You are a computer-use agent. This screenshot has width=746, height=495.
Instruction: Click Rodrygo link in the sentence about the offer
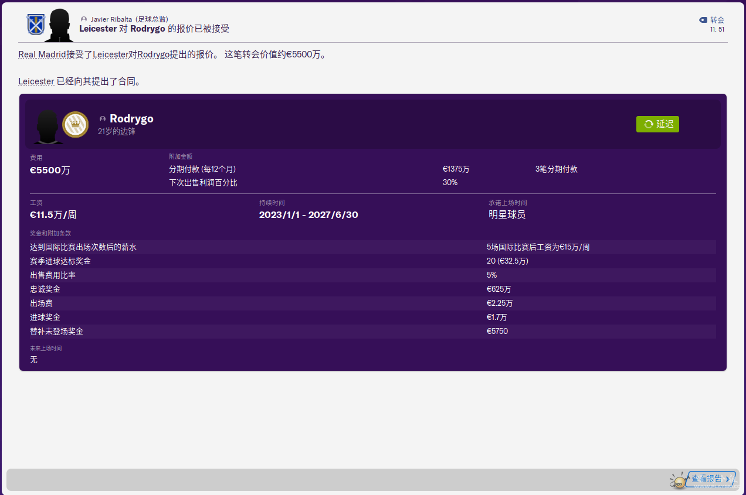tap(154, 54)
